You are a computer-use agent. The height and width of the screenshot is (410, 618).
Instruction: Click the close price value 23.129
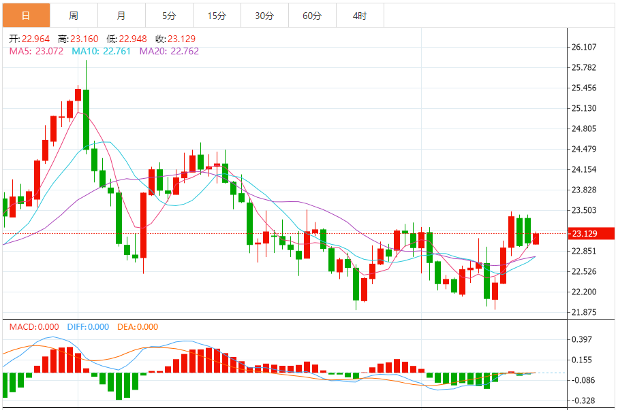coord(182,39)
